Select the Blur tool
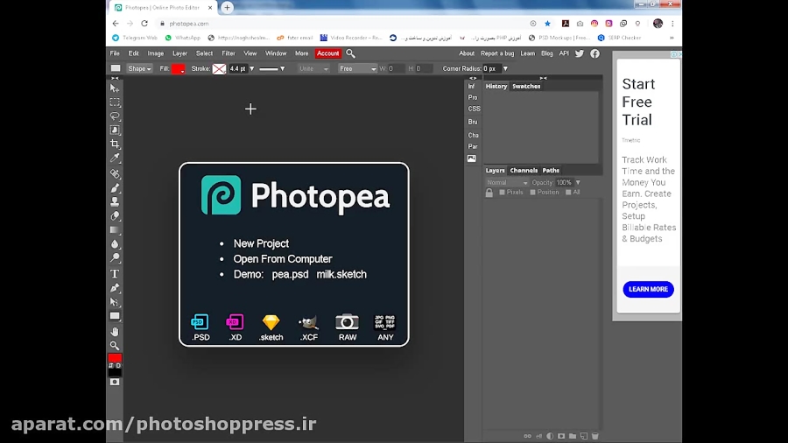This screenshot has height=443, width=788. point(115,244)
